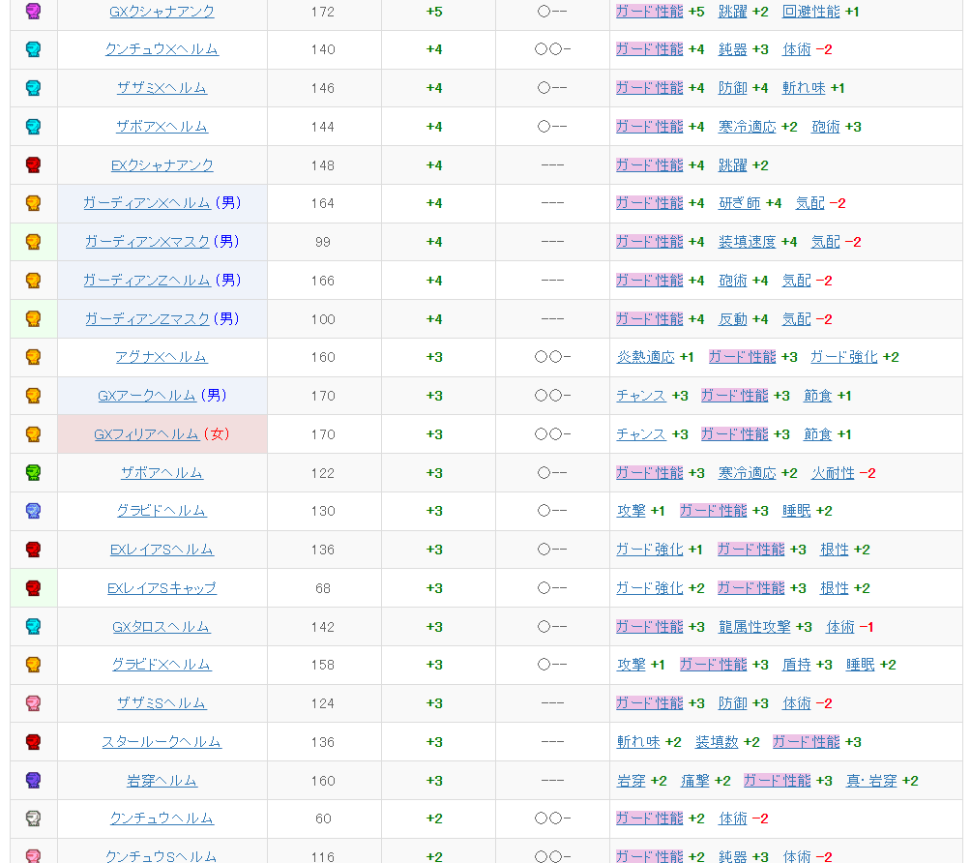Open the 炎熱適応 skill link

click(645, 357)
